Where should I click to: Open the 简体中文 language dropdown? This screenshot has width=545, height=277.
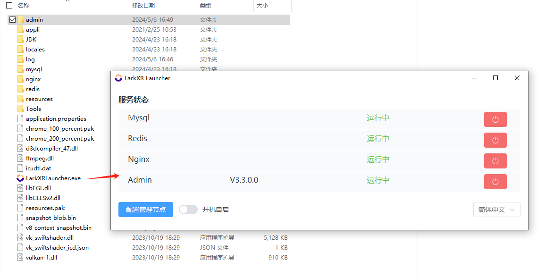[496, 210]
